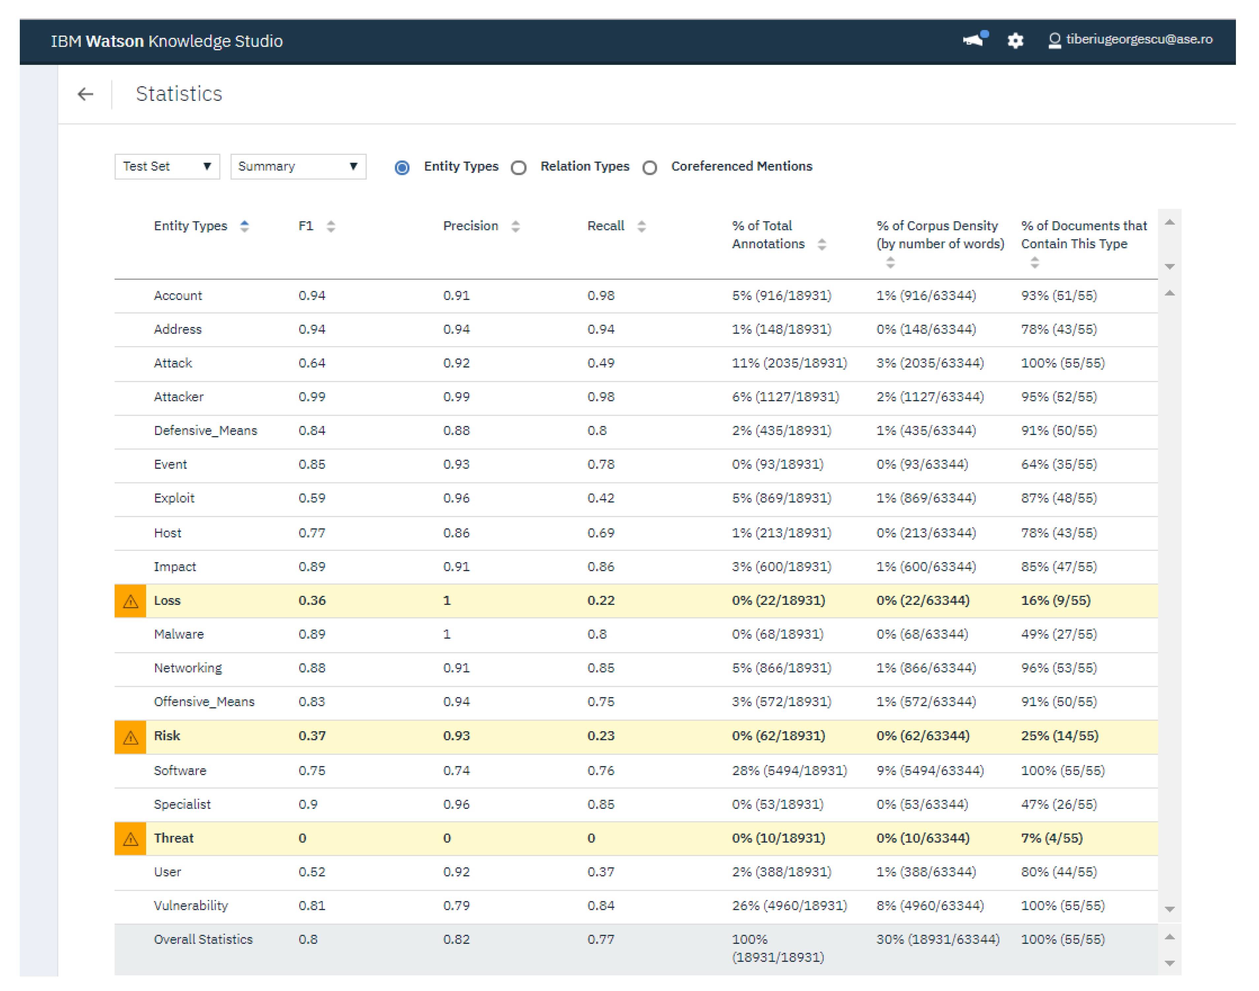
Task: Open the settings gear icon
Action: tap(1015, 41)
